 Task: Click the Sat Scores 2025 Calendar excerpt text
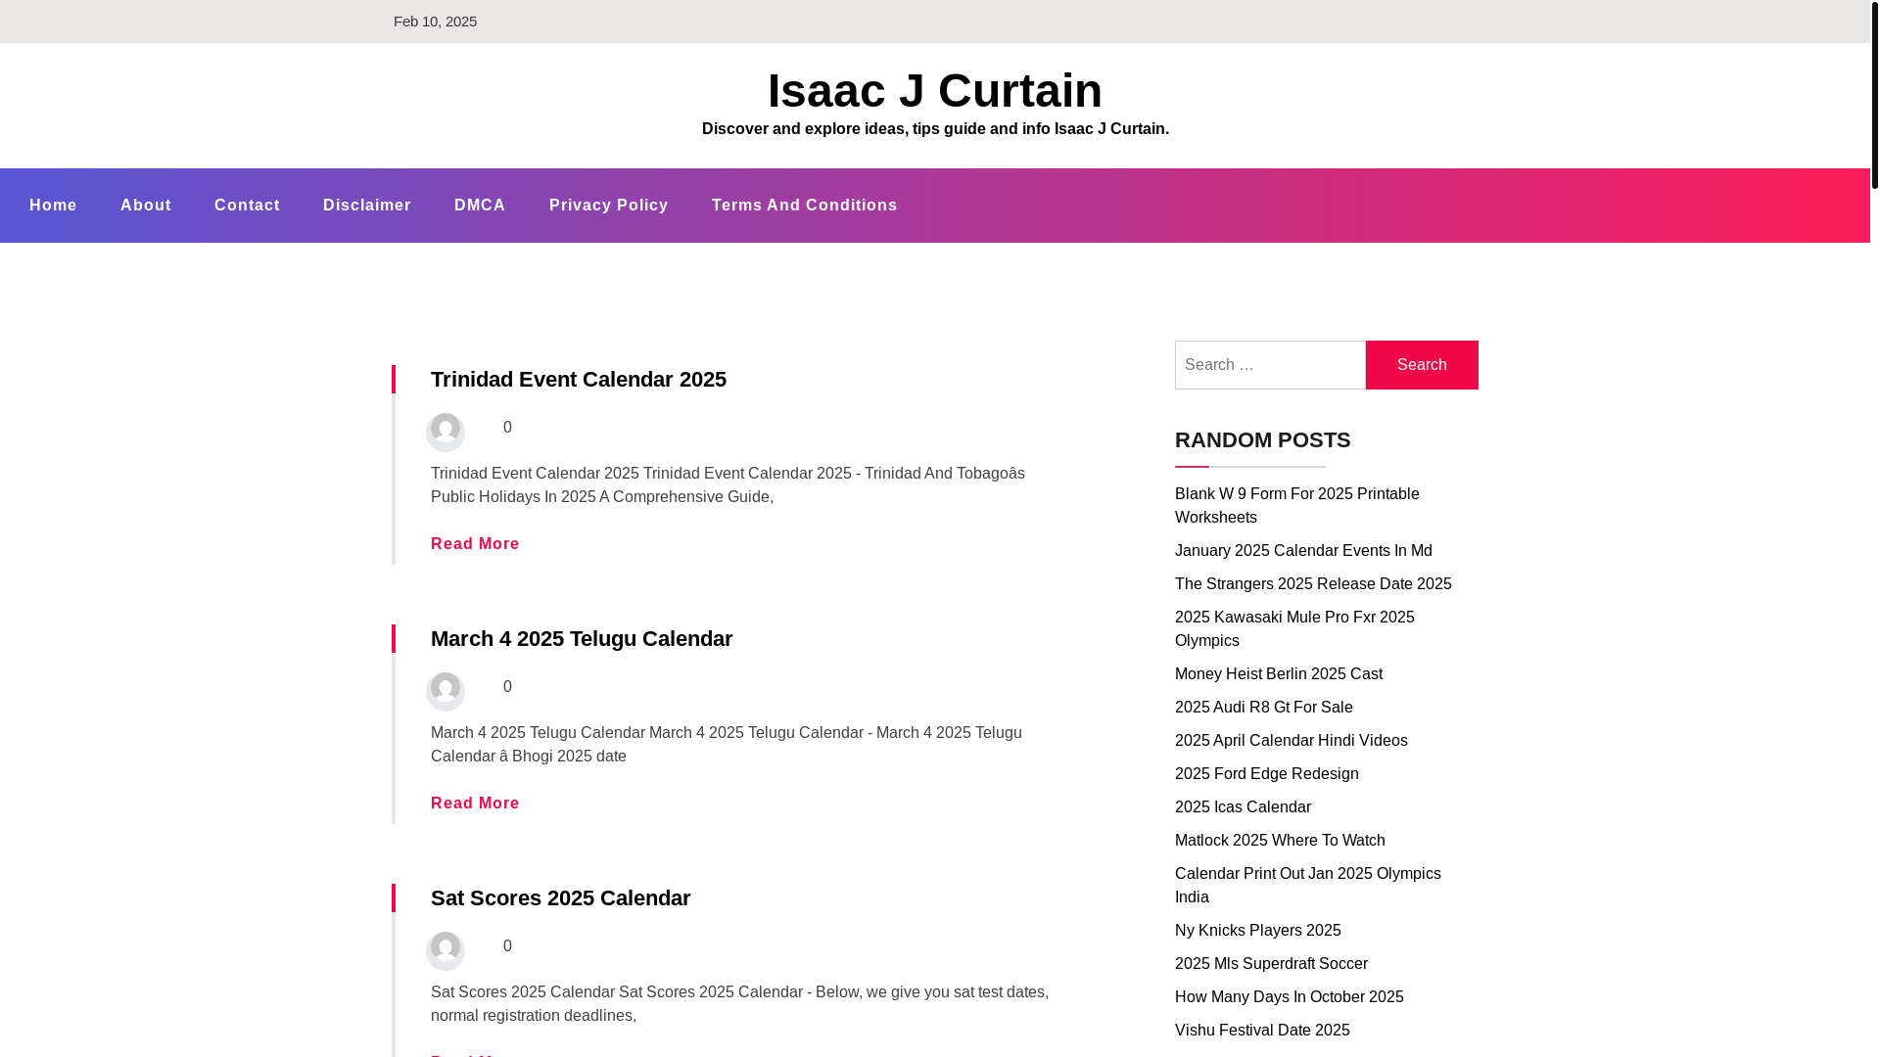[739, 1004]
